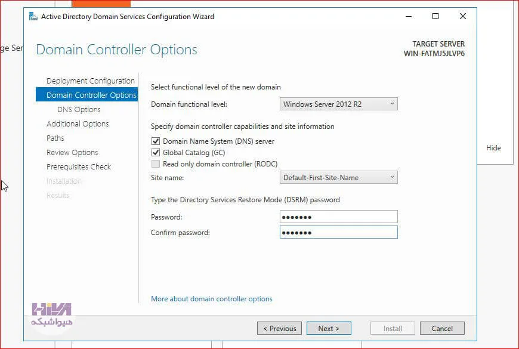Screen dimensions: 519x349
Task: Click the Previous button
Action: 279,329
